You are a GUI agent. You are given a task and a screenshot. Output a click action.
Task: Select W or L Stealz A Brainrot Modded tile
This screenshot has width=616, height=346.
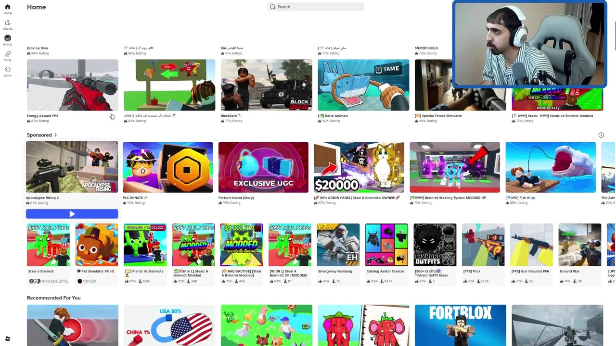193,245
